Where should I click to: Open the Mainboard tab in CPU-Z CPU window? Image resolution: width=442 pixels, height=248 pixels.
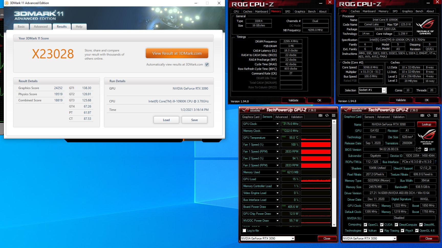pyautogui.click(x=369, y=11)
